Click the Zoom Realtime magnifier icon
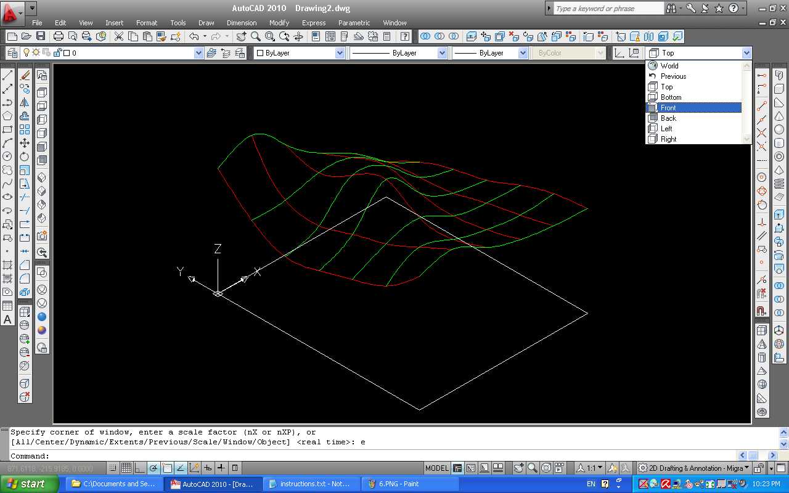Screen dimensions: 789x493 point(255,36)
